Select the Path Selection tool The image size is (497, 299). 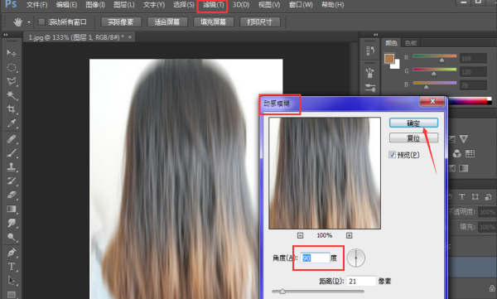point(12,280)
